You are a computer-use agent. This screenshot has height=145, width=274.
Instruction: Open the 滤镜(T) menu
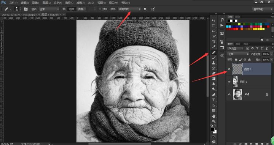click(80, 3)
